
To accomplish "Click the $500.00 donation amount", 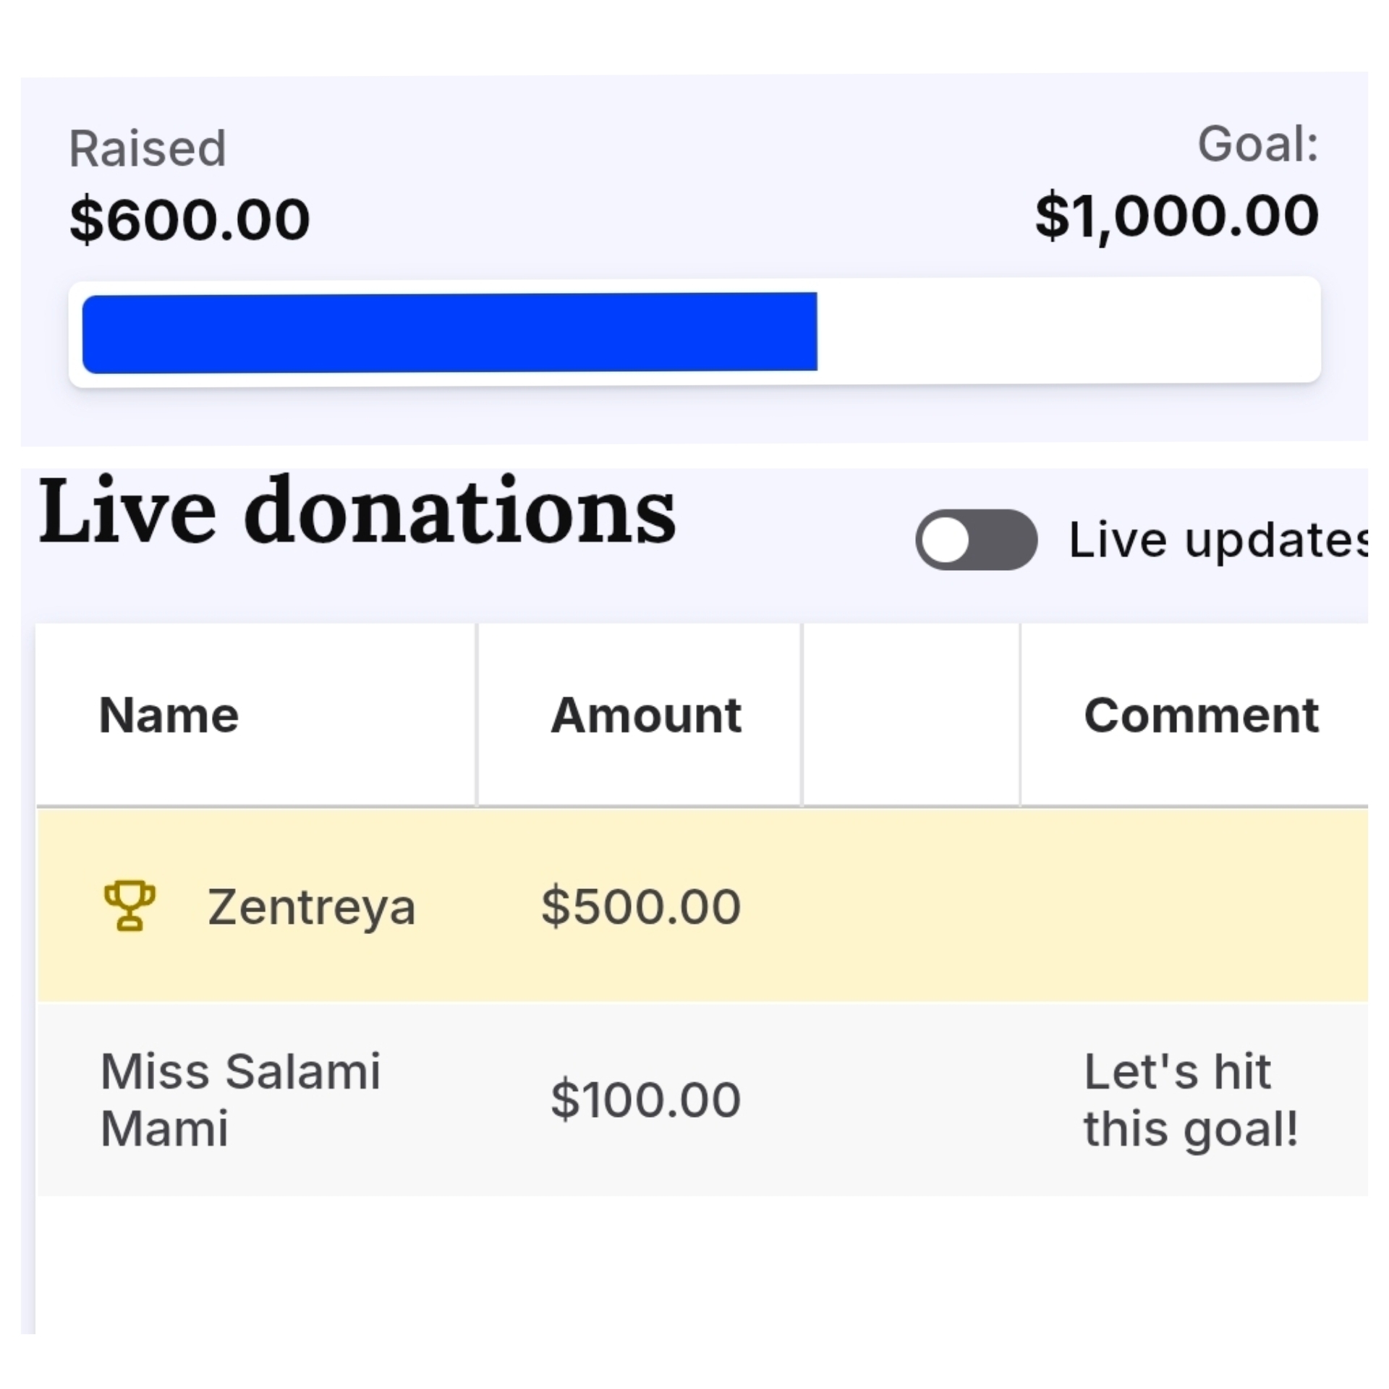I will click(x=641, y=906).
